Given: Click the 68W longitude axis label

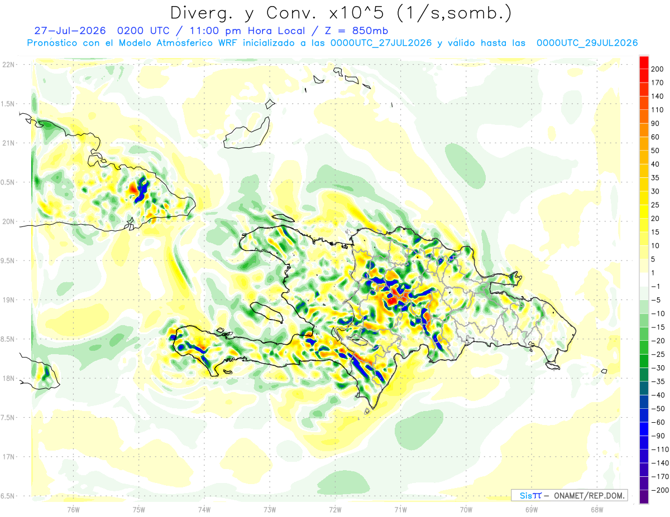Looking at the screenshot, I should pos(596,509).
